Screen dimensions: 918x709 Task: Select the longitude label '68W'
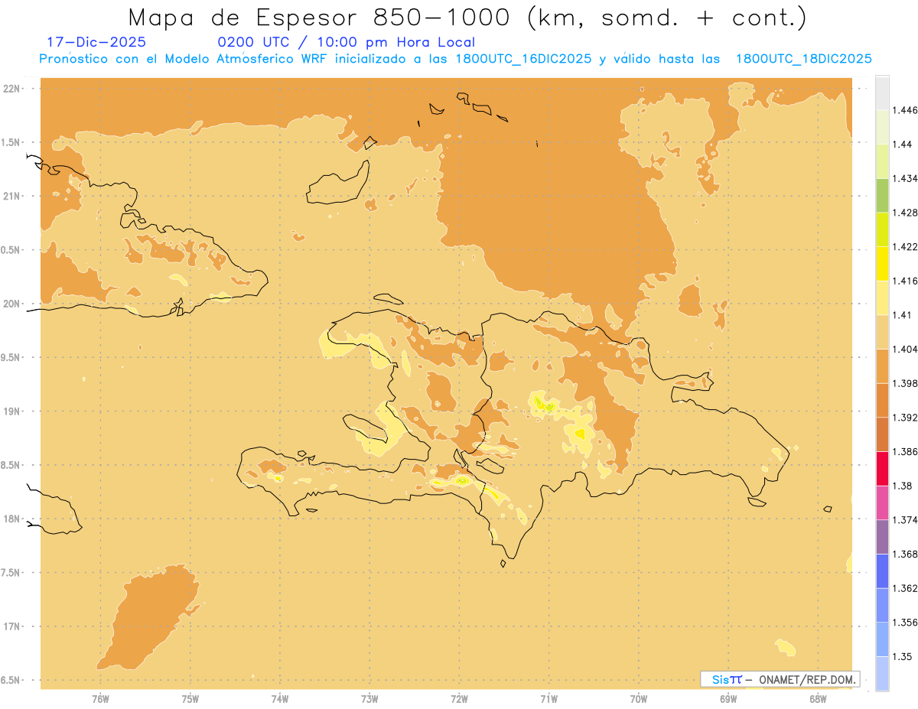[x=818, y=698]
